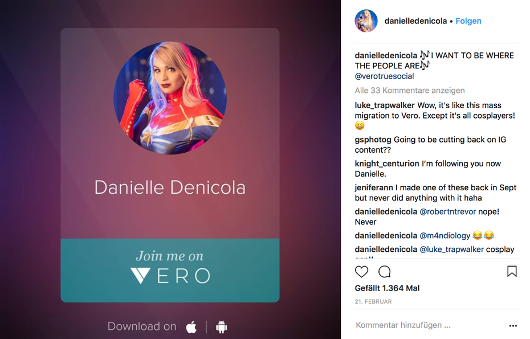Visit knight_centurion's profile
Screen dimensions: 530x339
[387, 164]
